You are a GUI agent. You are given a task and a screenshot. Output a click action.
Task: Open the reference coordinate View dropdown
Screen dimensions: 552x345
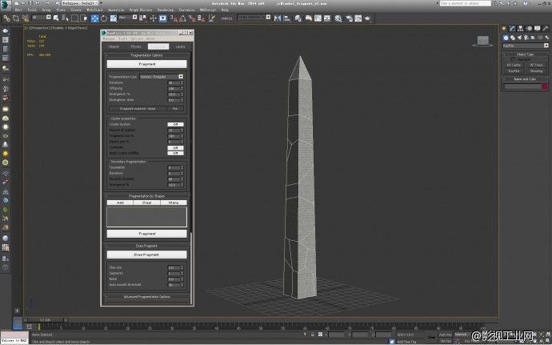[x=128, y=17]
